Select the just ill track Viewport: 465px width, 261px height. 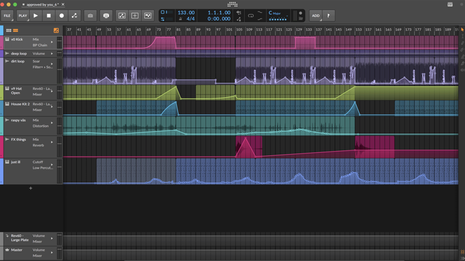[x=15, y=162]
